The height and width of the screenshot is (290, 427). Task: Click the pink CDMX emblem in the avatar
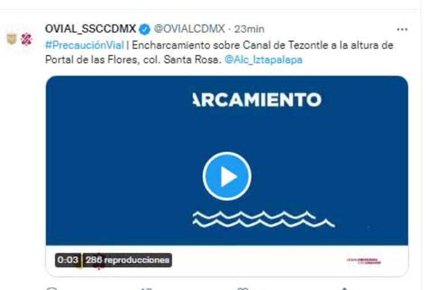(26, 39)
